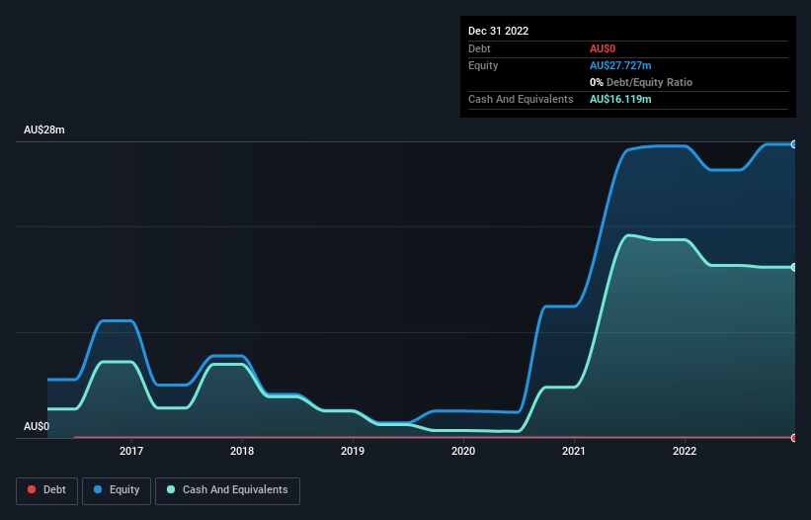Select the Equity endpoint marker on chart
811x520 pixels.
click(794, 144)
